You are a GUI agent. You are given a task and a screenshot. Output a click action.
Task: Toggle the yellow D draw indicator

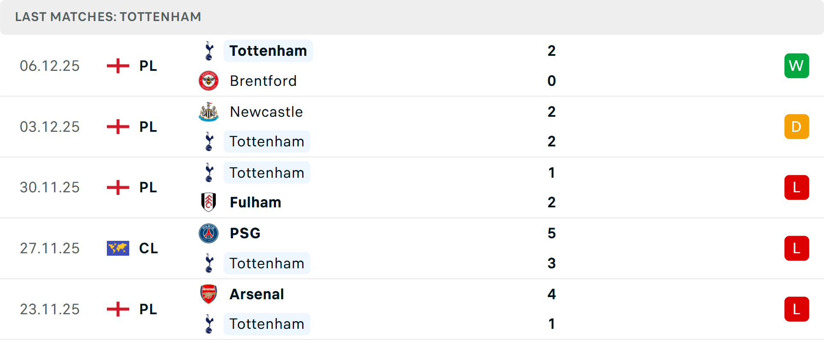point(797,127)
